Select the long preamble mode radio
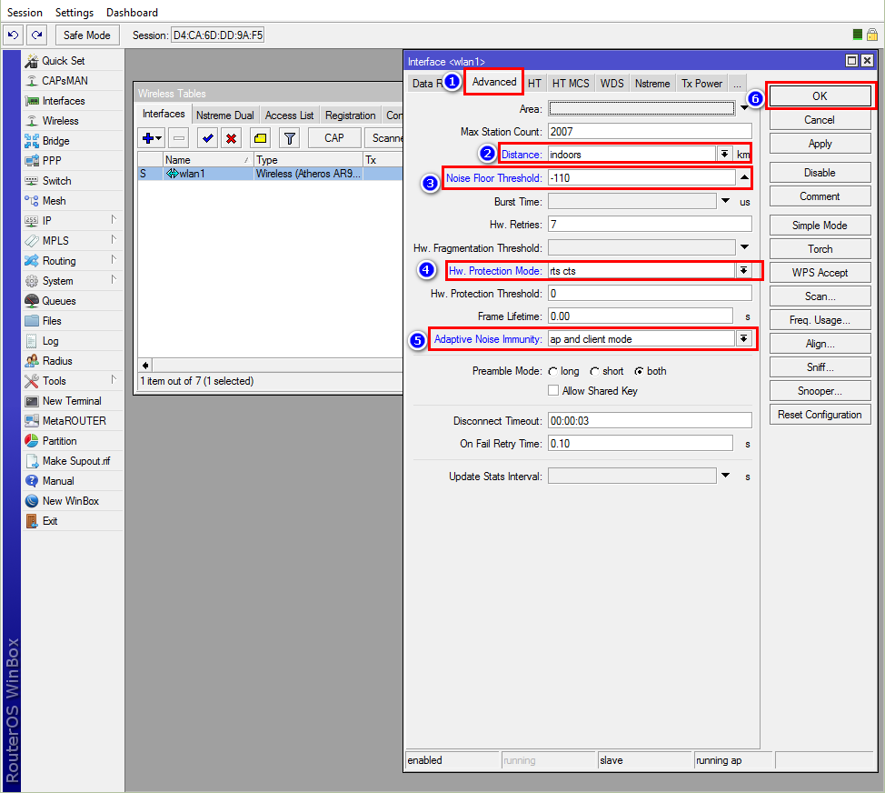Screen dimensions: 885x793 click(x=553, y=372)
